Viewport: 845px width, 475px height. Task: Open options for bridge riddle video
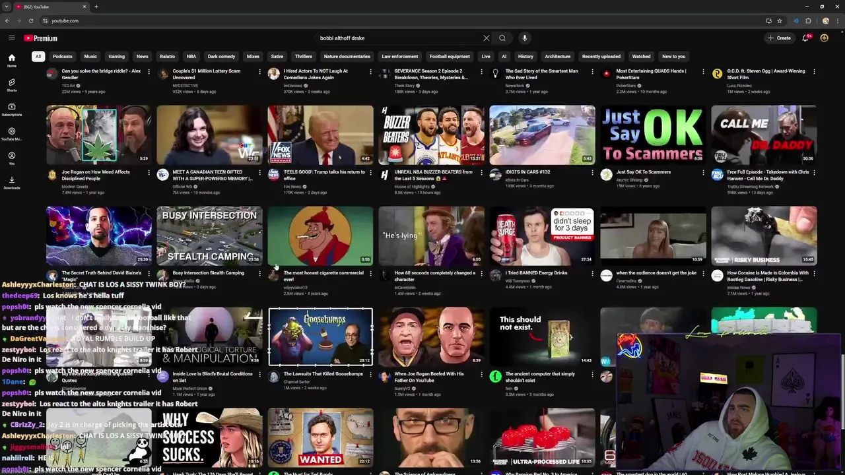pyautogui.click(x=149, y=71)
